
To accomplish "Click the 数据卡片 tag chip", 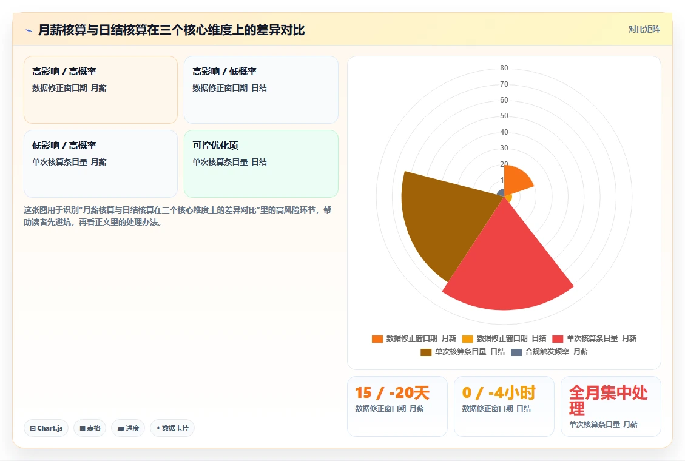I will click(172, 428).
